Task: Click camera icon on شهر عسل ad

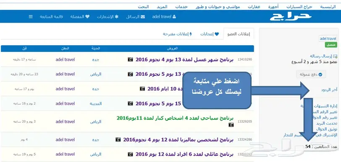Action: click(x=130, y=59)
